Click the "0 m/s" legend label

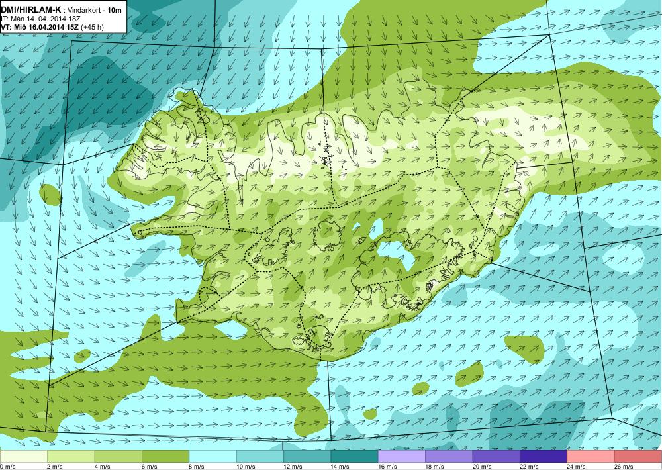coord(7,467)
